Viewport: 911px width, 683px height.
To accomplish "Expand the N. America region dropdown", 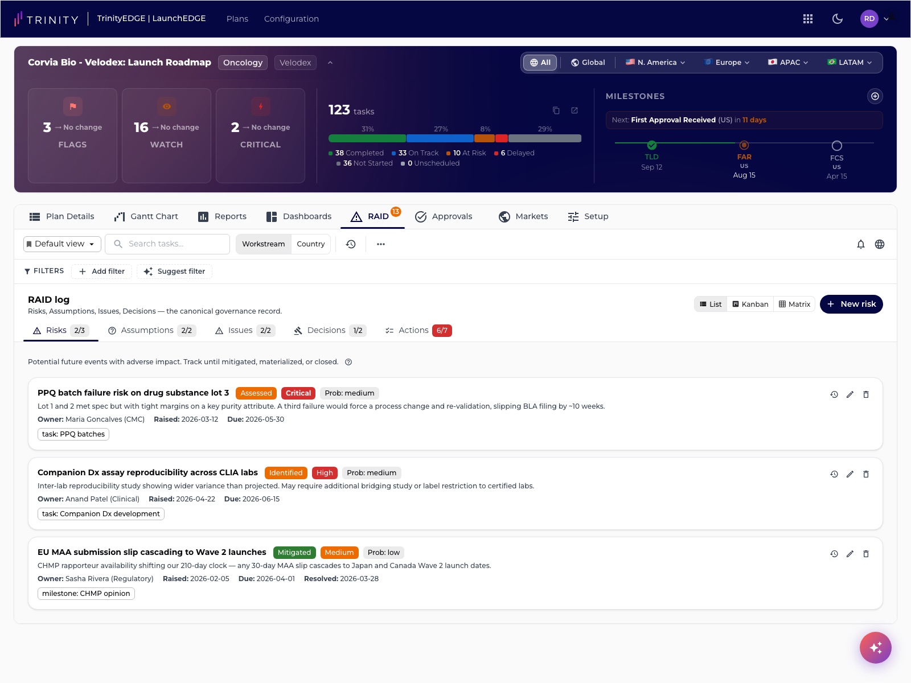I will [x=655, y=63].
